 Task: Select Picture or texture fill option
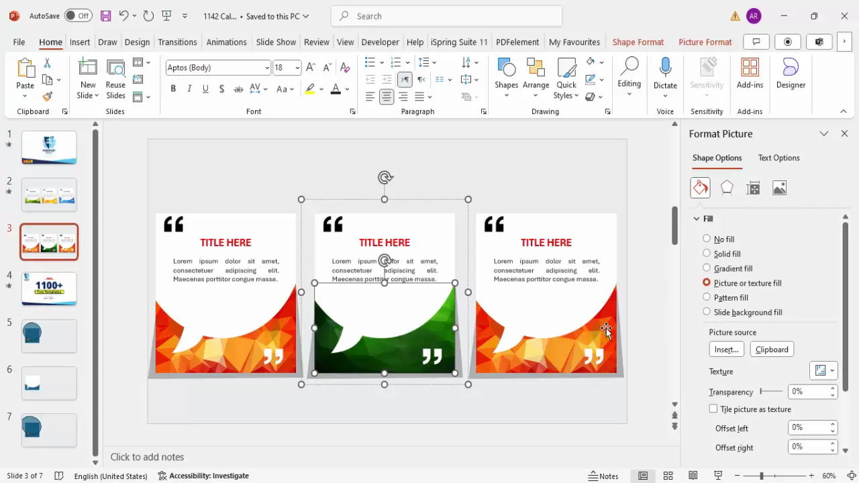point(707,283)
